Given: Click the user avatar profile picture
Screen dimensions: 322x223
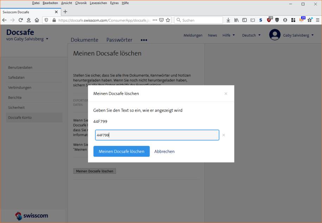Looking at the screenshot, I should click(x=275, y=35).
